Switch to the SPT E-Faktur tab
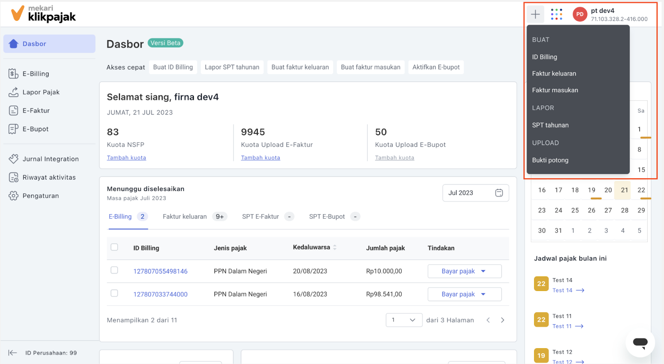This screenshot has width=664, height=364. click(x=268, y=217)
